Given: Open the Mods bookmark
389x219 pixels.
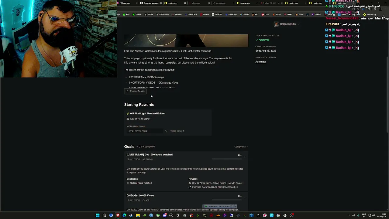Looking at the screenshot, I should pyautogui.click(x=299, y=15).
